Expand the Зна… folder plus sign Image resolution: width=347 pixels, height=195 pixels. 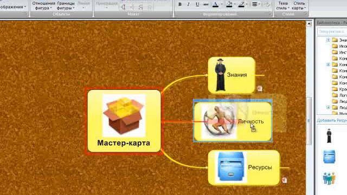(x=328, y=40)
